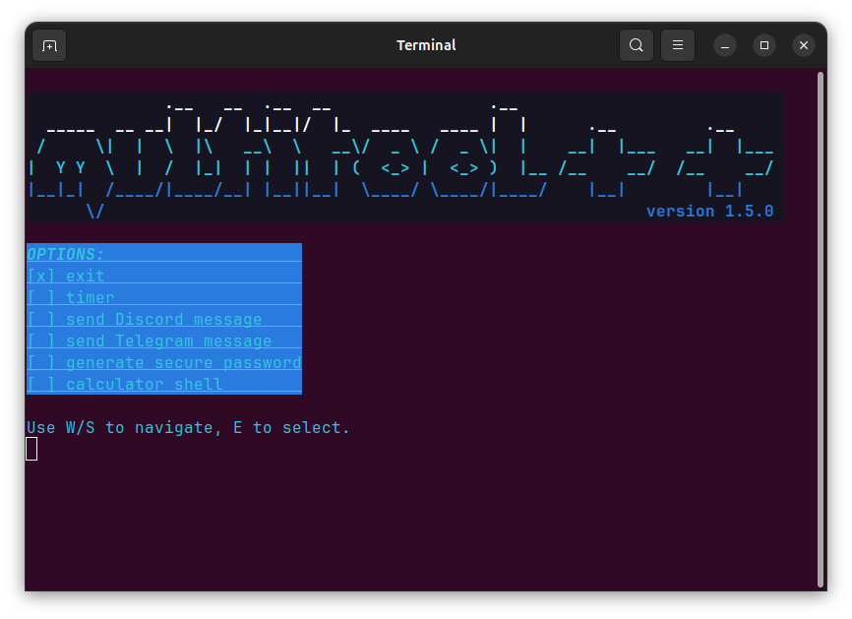Open the terminal hamburger menu
The image size is (852, 619).
[677, 45]
